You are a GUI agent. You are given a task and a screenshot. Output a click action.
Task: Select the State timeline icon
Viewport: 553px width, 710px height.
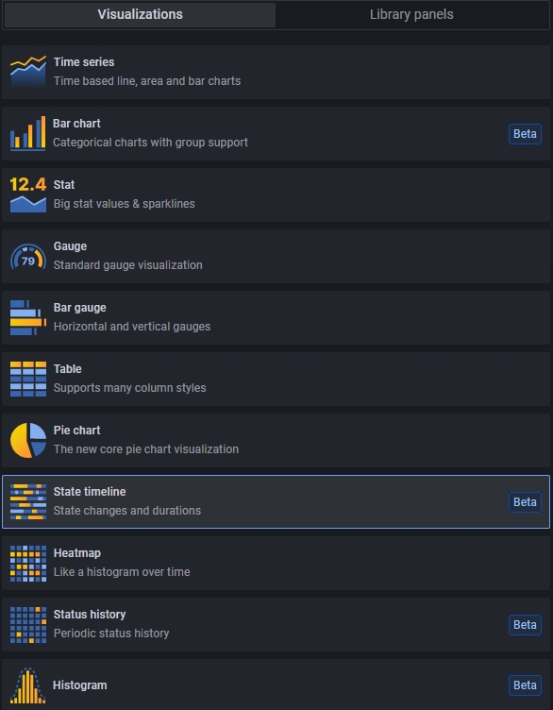pos(28,501)
